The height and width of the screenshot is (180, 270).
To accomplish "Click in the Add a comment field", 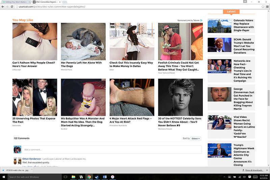I will (112, 150).
